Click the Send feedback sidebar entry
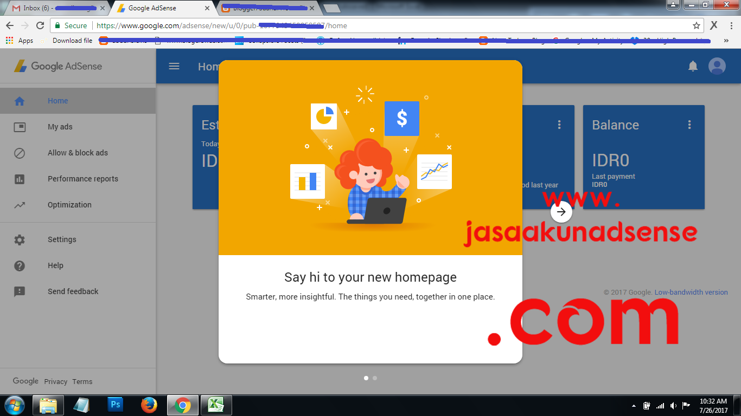Image resolution: width=741 pixels, height=416 pixels. coord(78,291)
